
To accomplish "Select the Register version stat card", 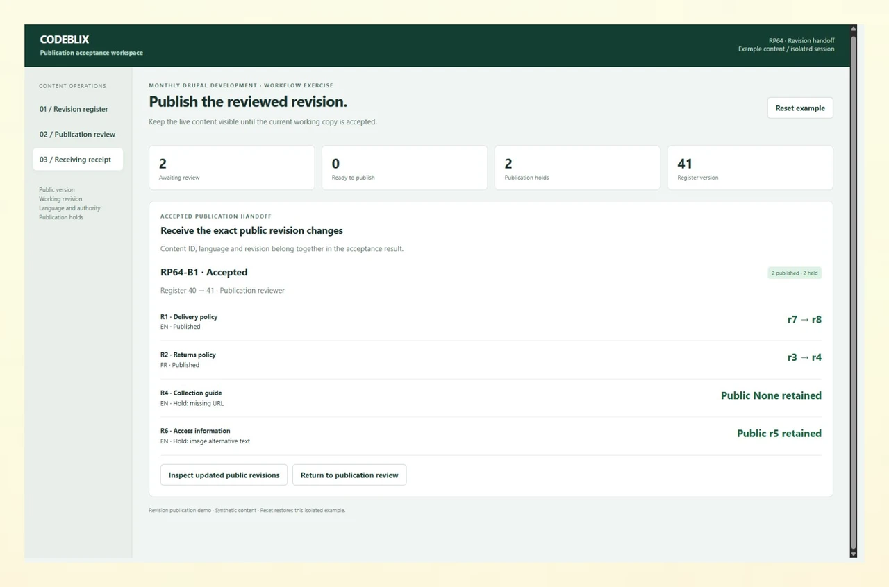I will 750,168.
